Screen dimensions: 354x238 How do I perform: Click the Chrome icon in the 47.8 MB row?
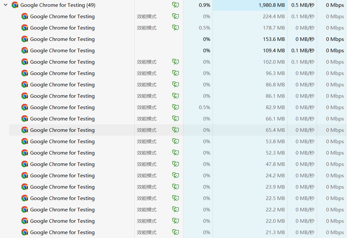(x=25, y=164)
